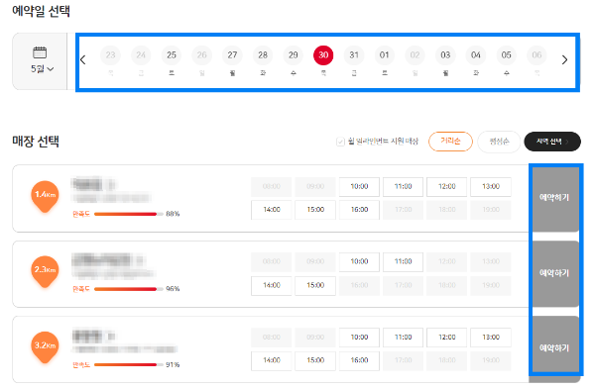The height and width of the screenshot is (389, 595).
Task: Select date 27 in the date strip
Action: 232,55
